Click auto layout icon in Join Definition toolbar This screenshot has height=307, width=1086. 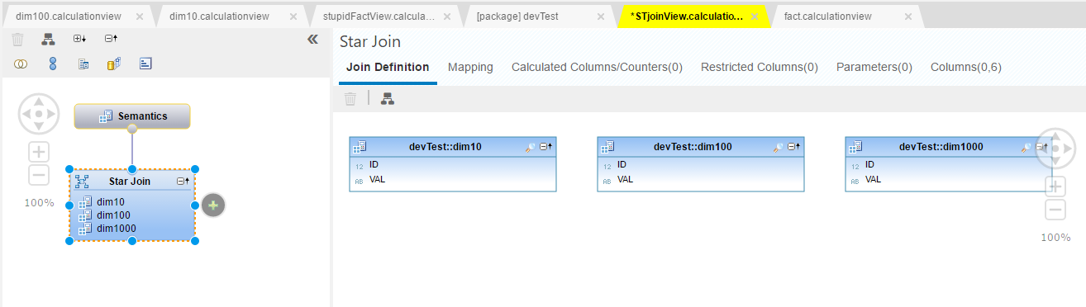click(387, 99)
